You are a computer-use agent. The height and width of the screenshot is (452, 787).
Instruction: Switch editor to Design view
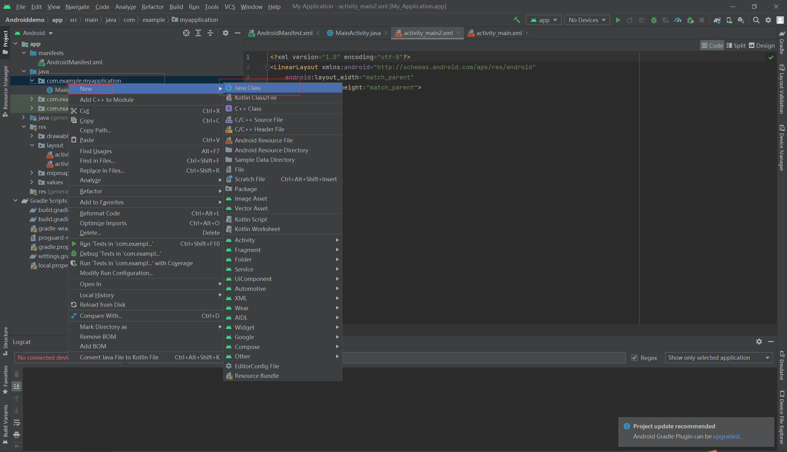(x=761, y=46)
